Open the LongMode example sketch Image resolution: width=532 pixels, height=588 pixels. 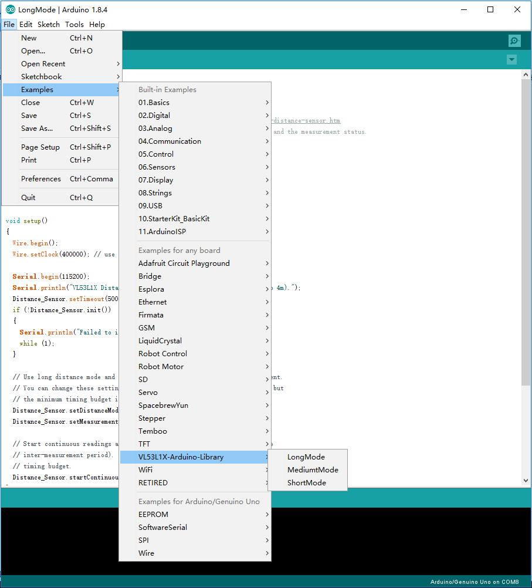point(307,457)
